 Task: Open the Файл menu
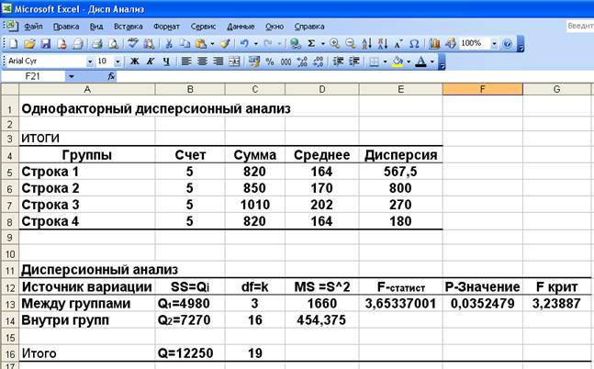(33, 27)
